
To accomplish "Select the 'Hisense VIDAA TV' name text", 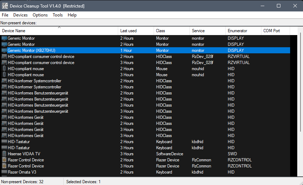I will click(x=24, y=154).
